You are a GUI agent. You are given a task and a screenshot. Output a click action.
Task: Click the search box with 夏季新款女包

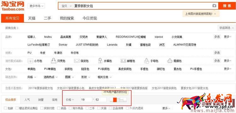click(x=142, y=6)
